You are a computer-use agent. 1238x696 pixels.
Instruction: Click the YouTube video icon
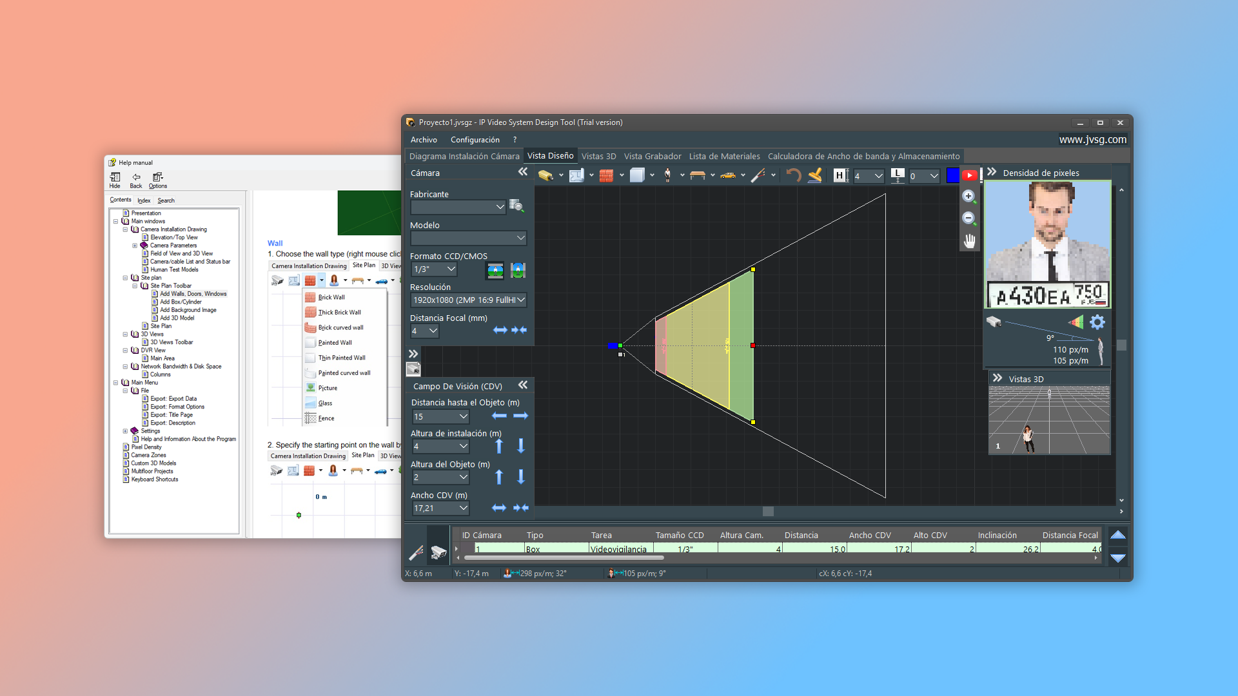969,175
